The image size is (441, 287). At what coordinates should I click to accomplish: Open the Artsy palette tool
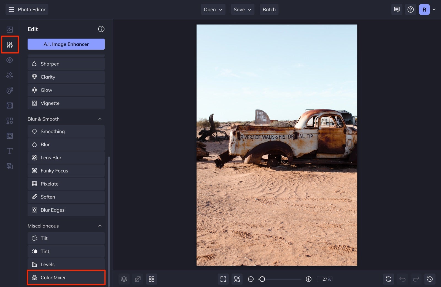tap(10, 90)
